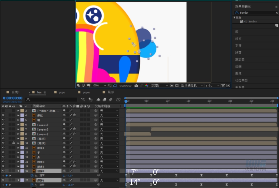Screen dimensions: 279x188
Task: Unlock layer 10 via lock icon
Action: coord(13,143)
